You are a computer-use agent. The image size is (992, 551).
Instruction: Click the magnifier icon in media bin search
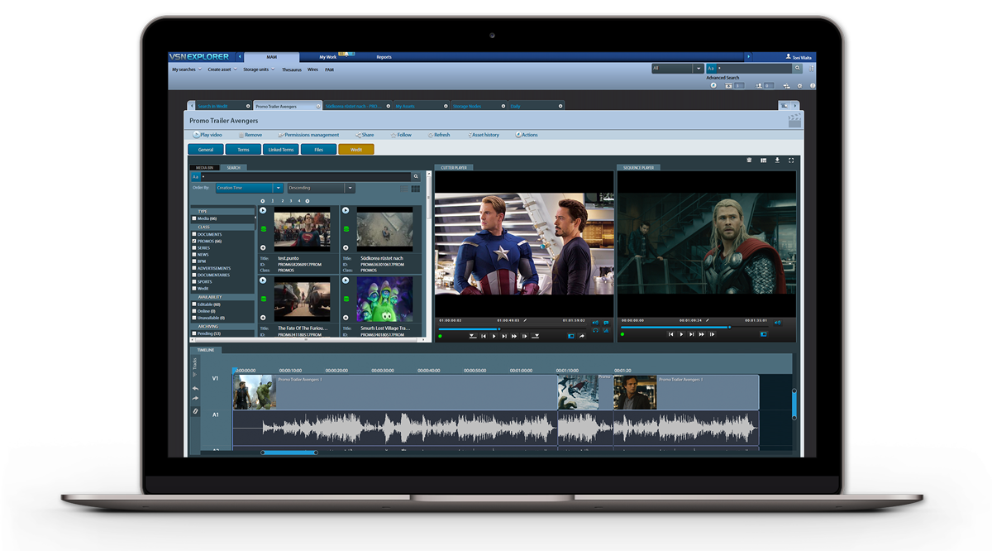416,177
